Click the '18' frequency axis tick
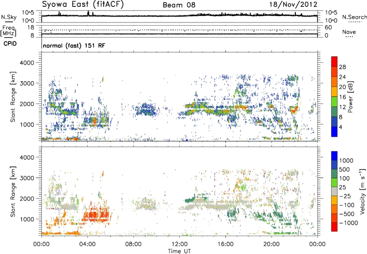This screenshot has width=367, height=254. click(x=31, y=28)
